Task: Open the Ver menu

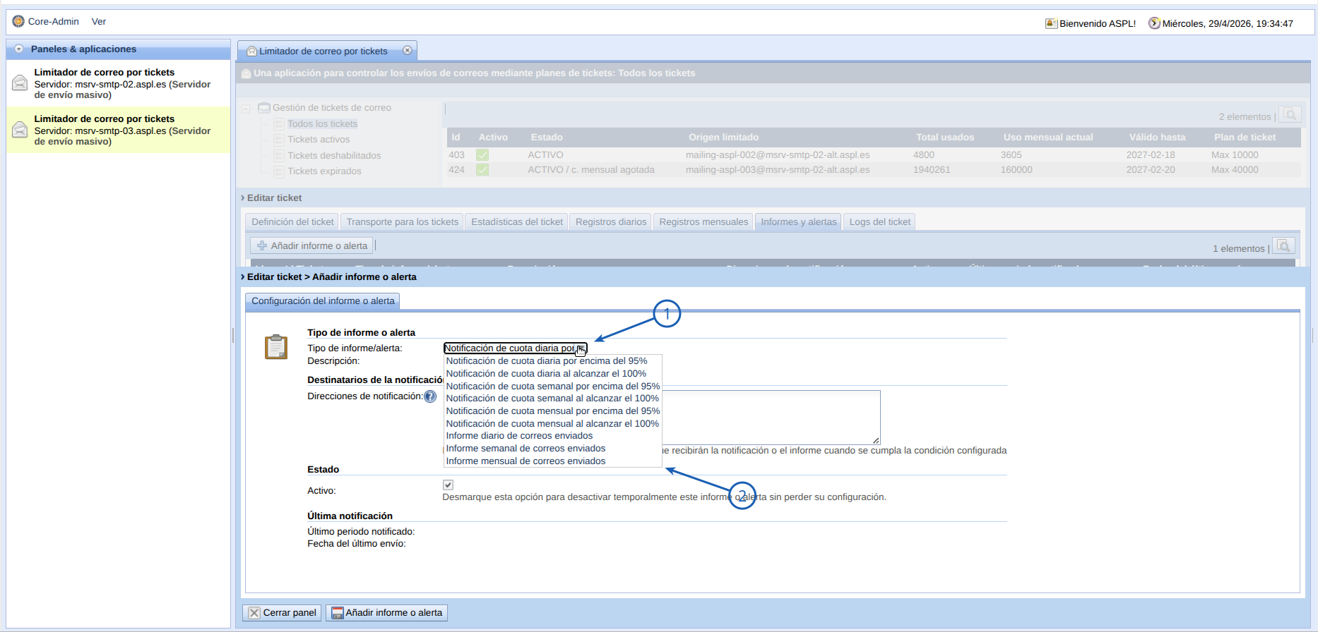Action: [99, 22]
